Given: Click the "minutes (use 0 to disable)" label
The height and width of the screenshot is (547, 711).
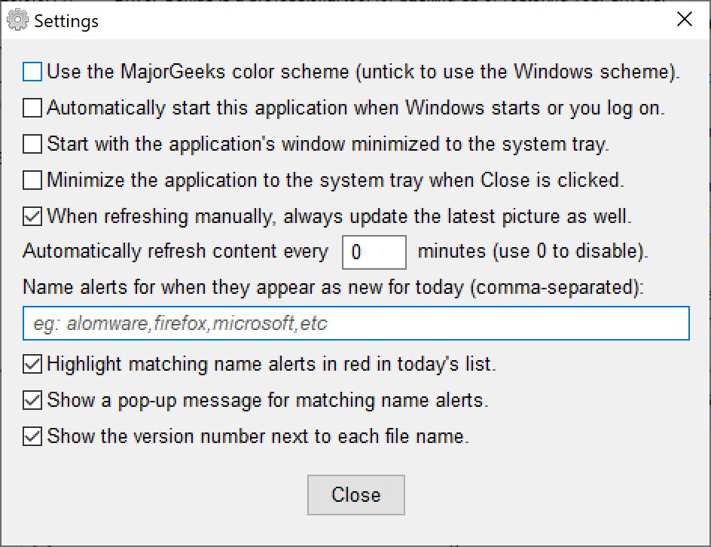Looking at the screenshot, I should click(532, 252).
